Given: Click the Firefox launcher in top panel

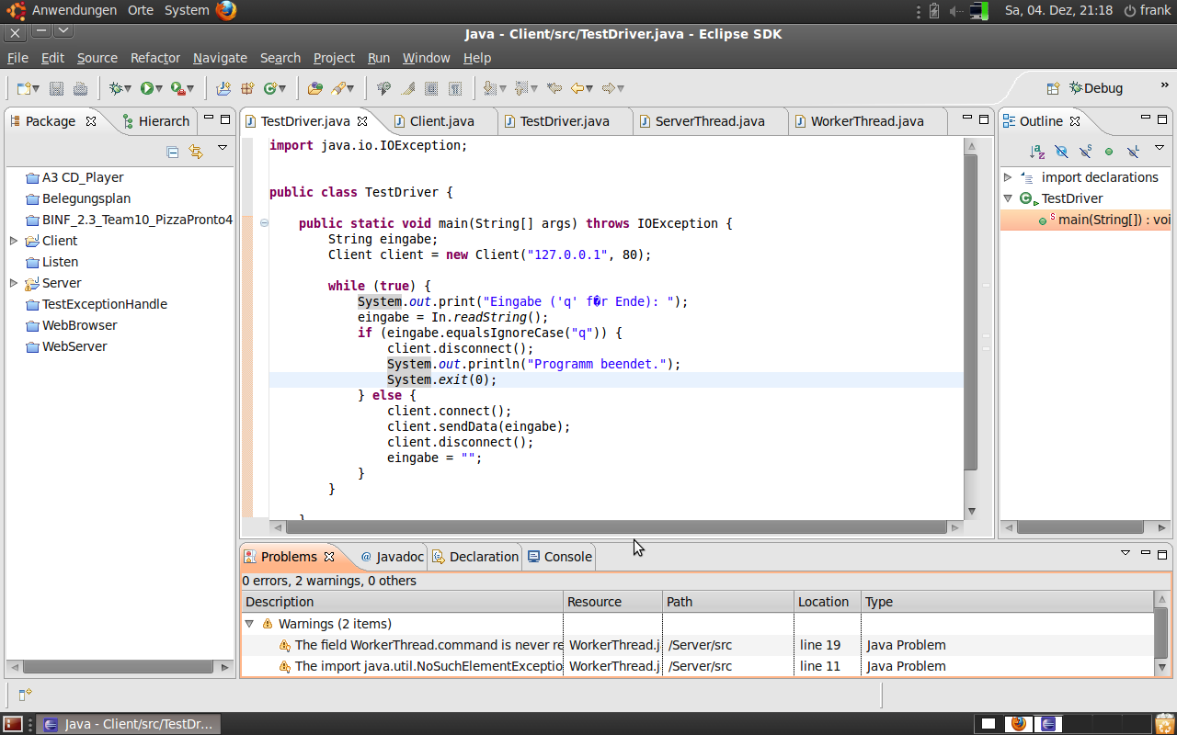Looking at the screenshot, I should point(226,10).
